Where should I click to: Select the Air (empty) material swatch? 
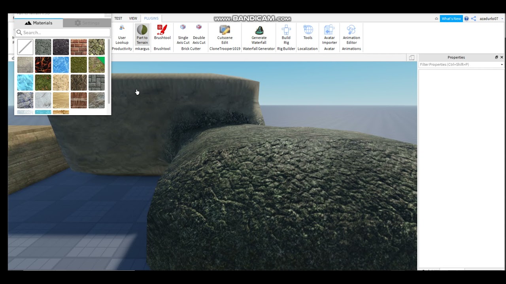(25, 47)
